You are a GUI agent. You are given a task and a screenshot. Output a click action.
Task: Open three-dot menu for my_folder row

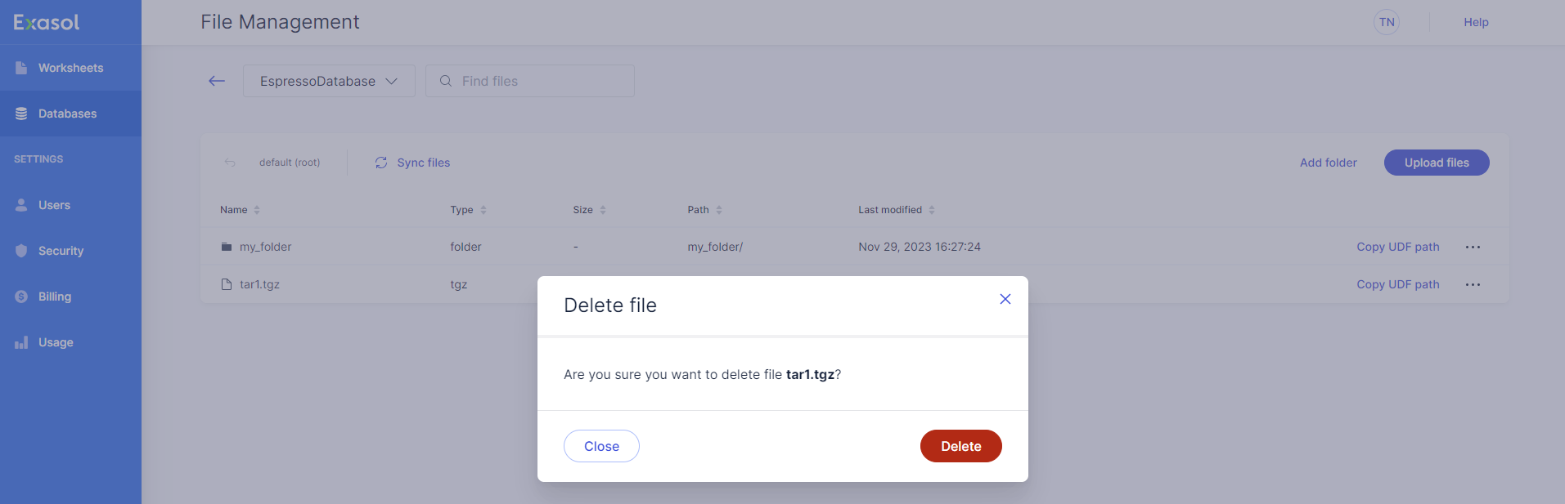tap(1473, 247)
